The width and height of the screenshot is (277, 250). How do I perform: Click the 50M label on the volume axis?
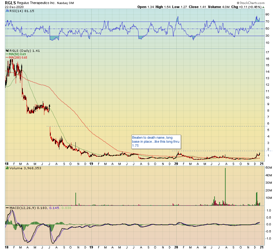pyautogui.click(x=269, y=168)
